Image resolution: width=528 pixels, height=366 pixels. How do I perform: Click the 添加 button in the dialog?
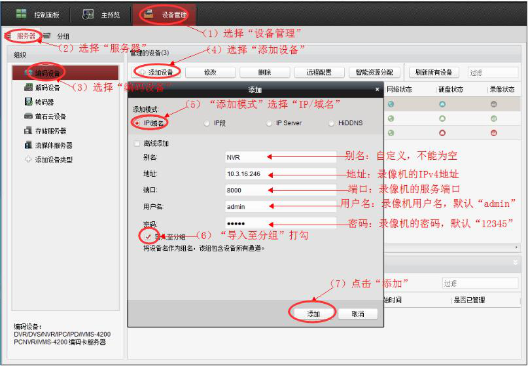pos(313,314)
